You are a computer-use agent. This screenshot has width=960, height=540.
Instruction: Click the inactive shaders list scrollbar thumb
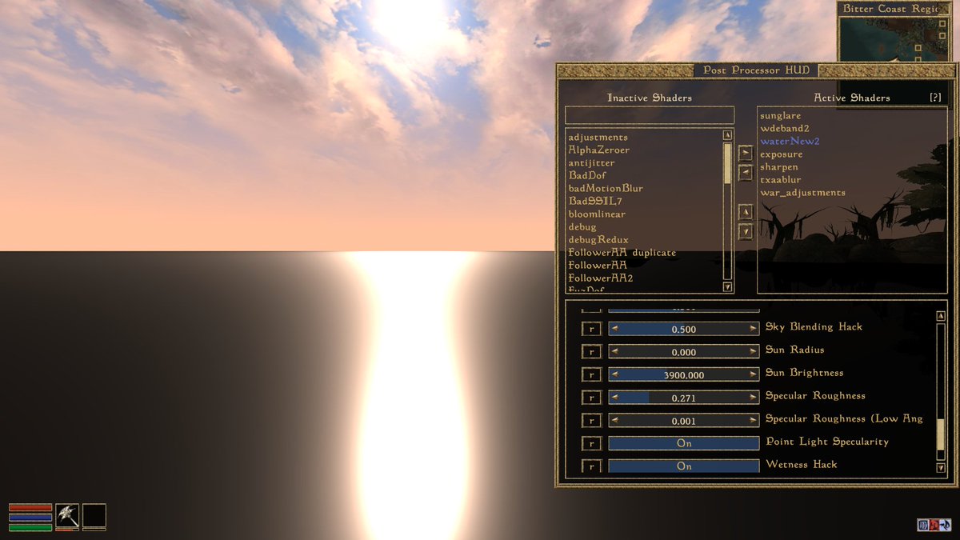pos(727,163)
